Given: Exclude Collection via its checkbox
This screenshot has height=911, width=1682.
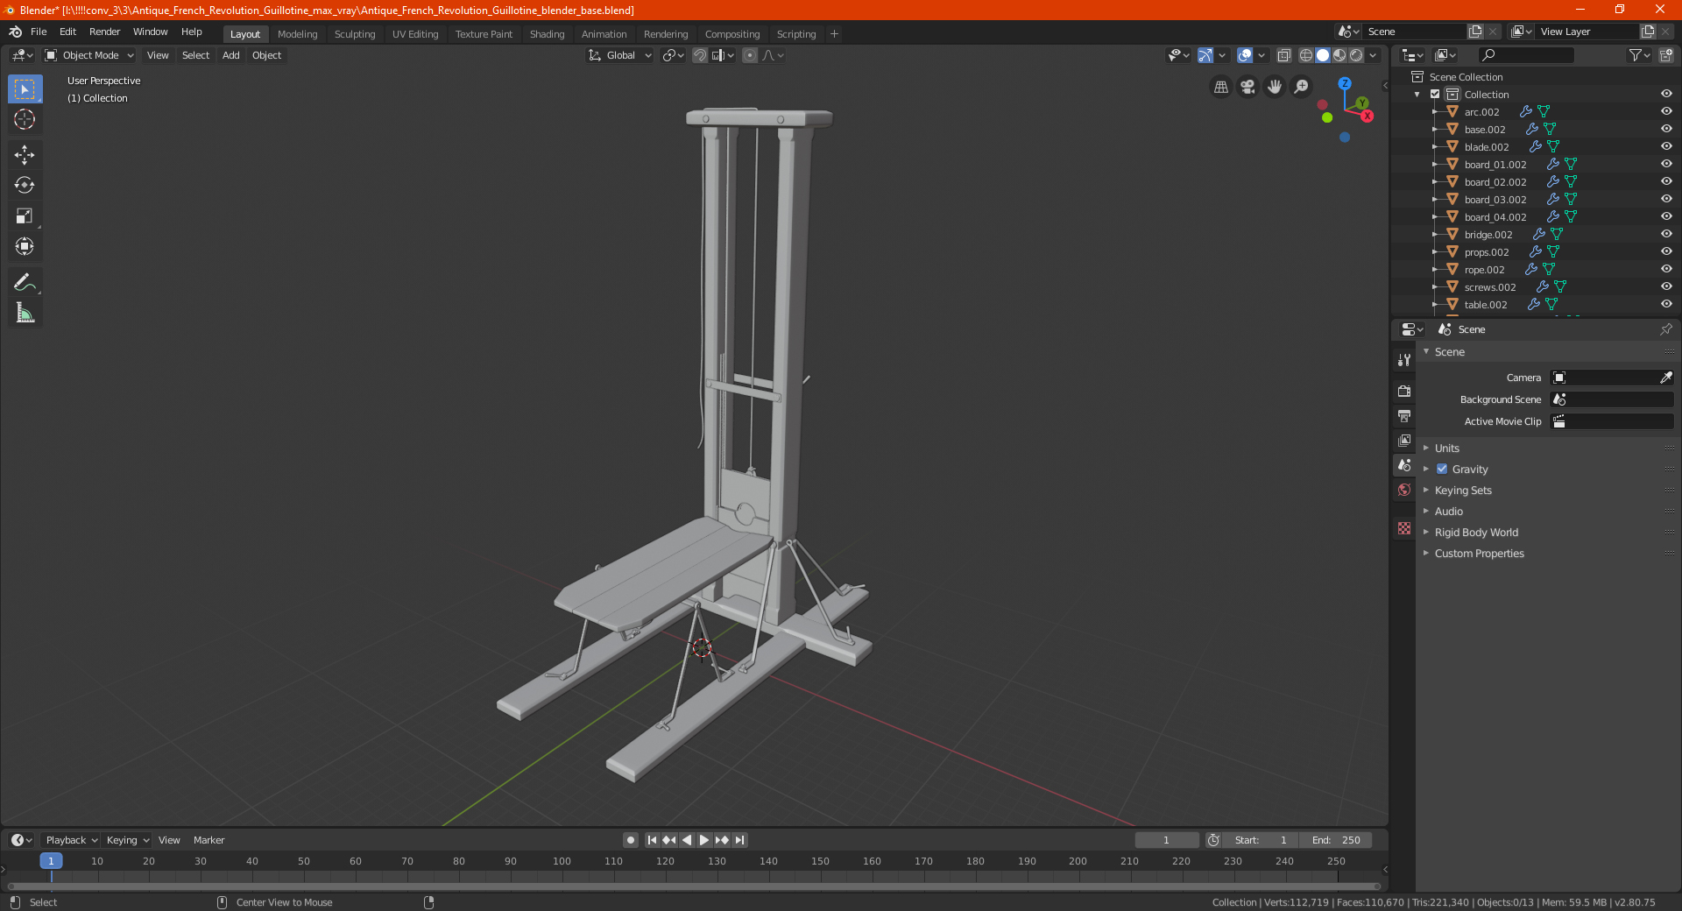Looking at the screenshot, I should point(1435,94).
